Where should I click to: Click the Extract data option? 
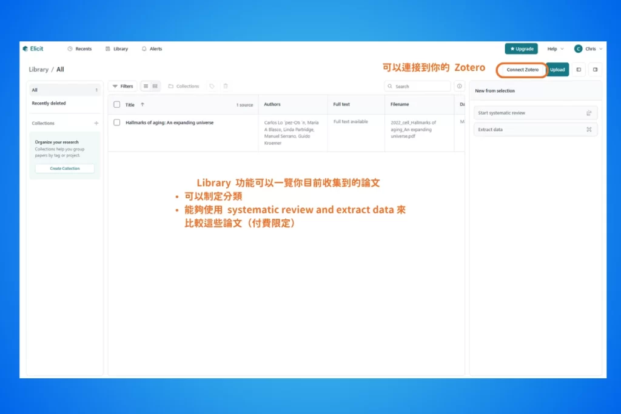535,130
